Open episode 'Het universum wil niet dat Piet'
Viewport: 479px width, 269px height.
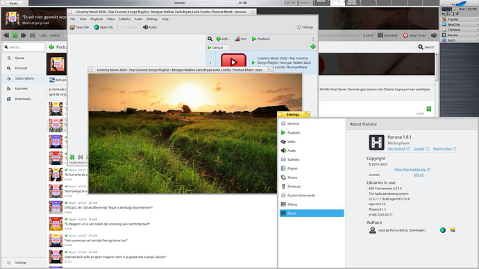(96, 241)
